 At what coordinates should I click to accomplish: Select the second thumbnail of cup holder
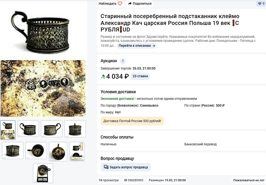click(x=28, y=129)
